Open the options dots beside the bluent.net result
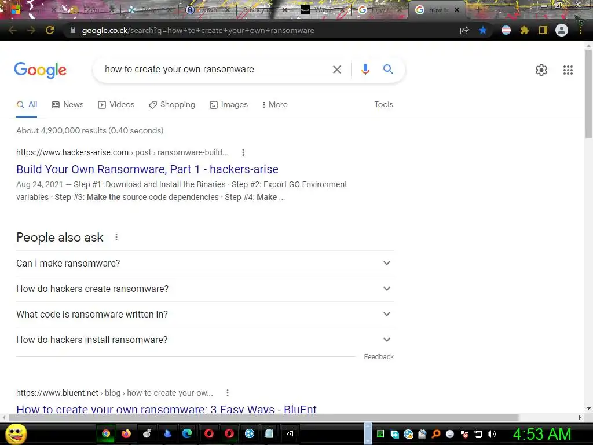 (x=227, y=393)
